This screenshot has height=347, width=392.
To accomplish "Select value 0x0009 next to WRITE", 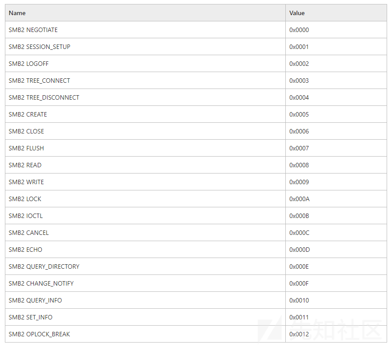I will (299, 182).
